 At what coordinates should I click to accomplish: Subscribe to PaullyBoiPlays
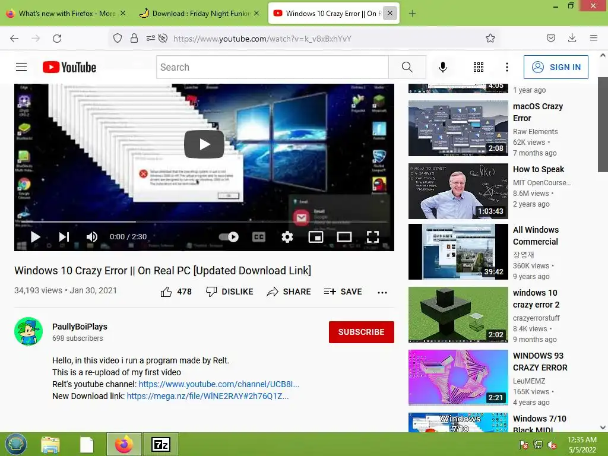tap(362, 332)
